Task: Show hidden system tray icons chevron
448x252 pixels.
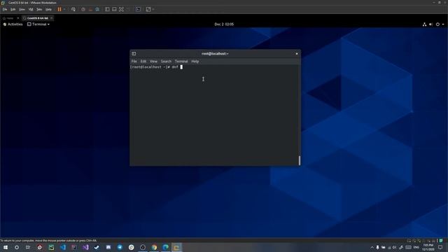Action: click(x=372, y=247)
